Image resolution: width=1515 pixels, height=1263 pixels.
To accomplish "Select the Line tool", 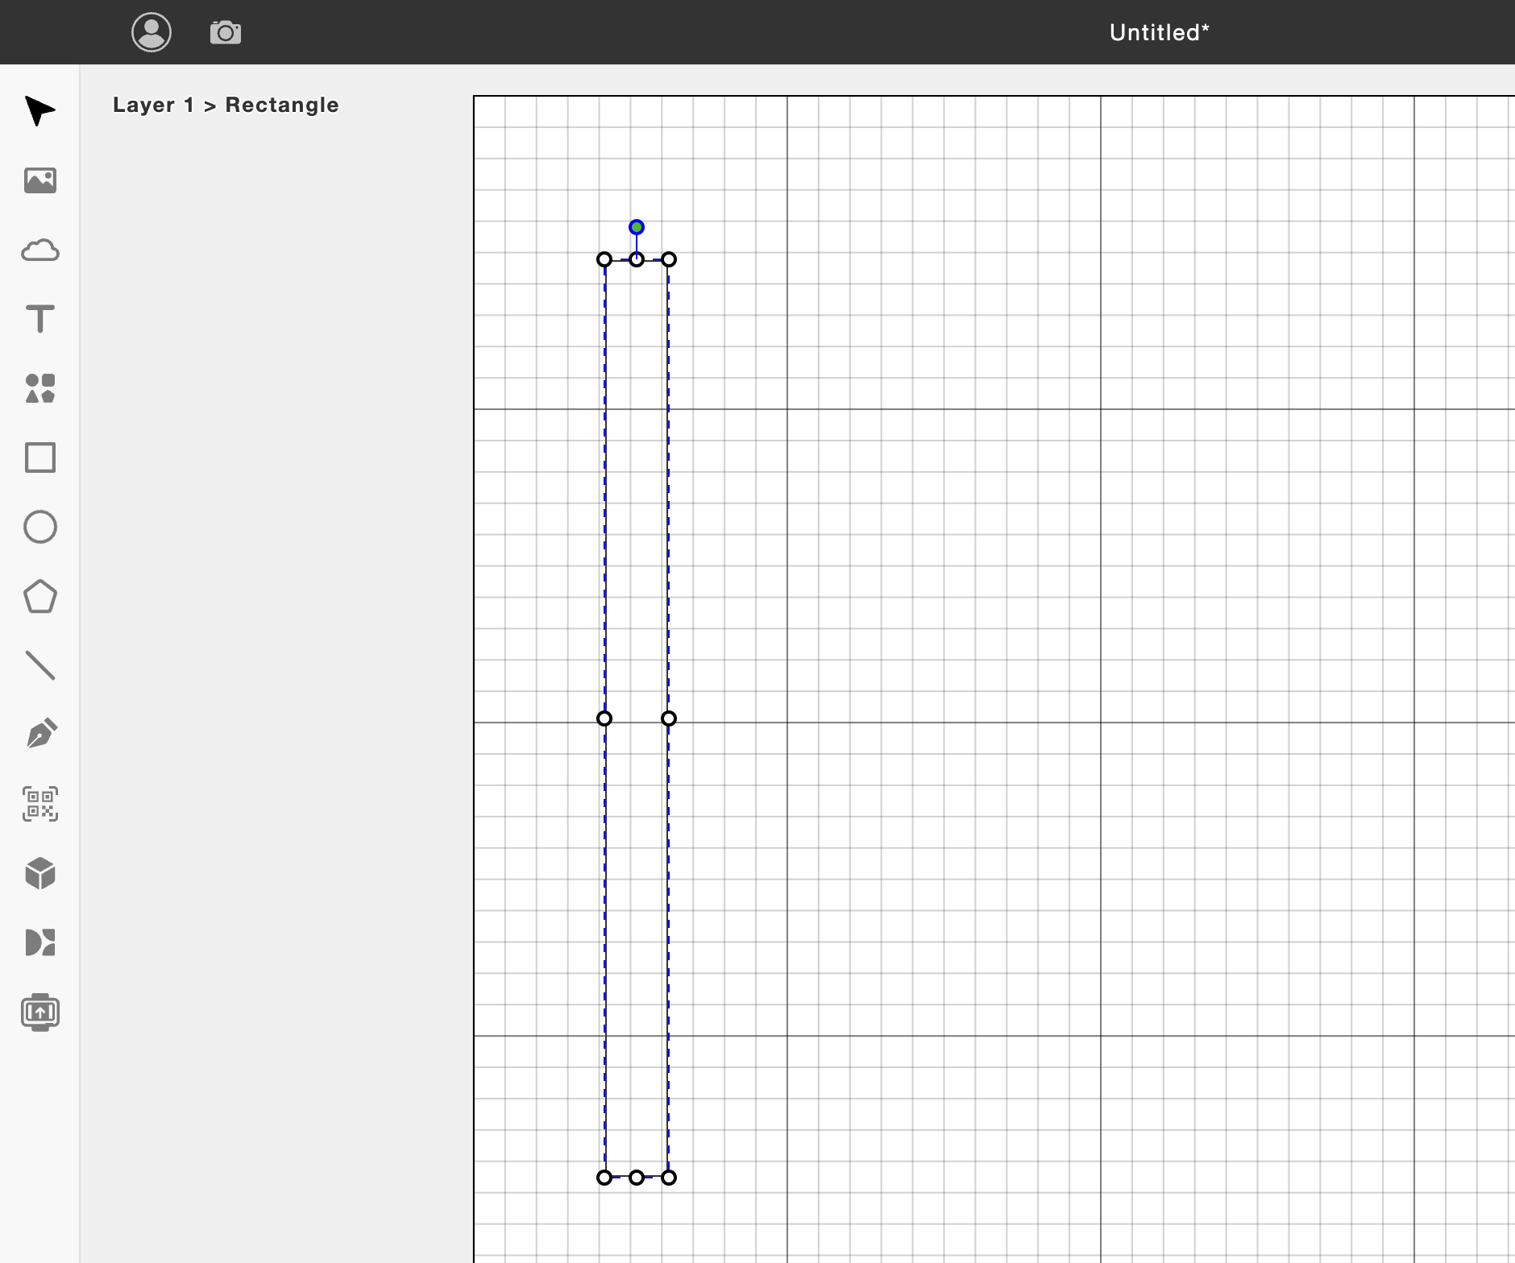I will [39, 666].
